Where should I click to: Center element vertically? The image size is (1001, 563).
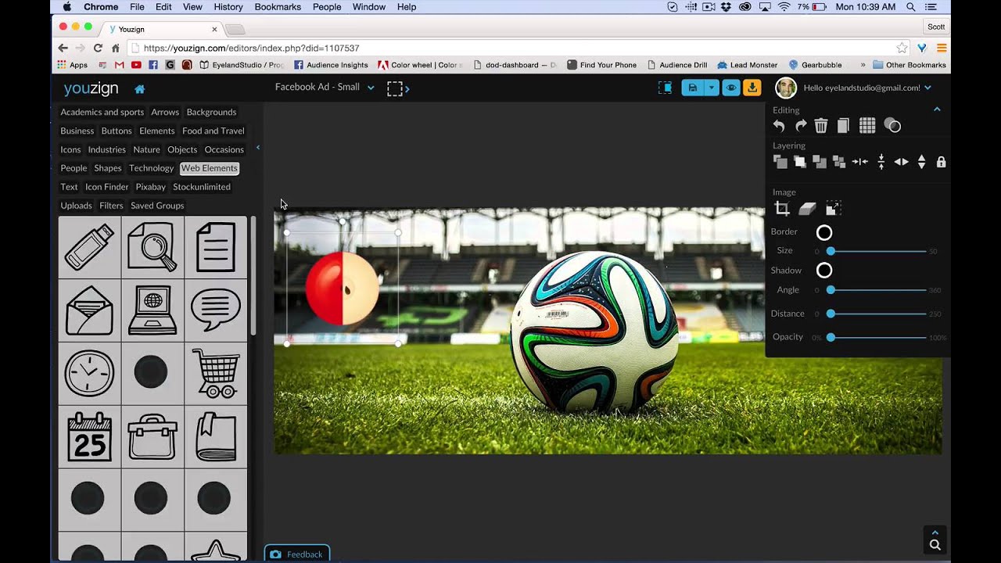[881, 162]
